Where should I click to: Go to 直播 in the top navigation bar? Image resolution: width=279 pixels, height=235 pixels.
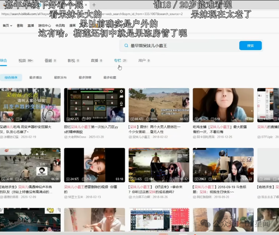coord(31,25)
